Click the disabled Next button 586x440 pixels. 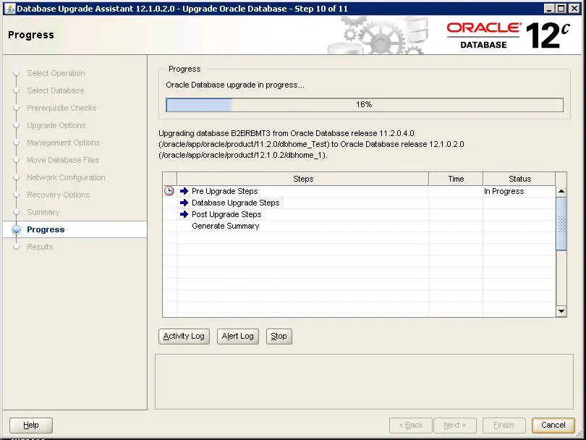[x=455, y=425]
